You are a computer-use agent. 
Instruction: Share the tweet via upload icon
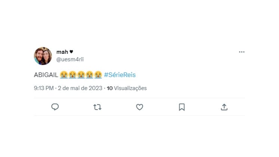(x=224, y=107)
